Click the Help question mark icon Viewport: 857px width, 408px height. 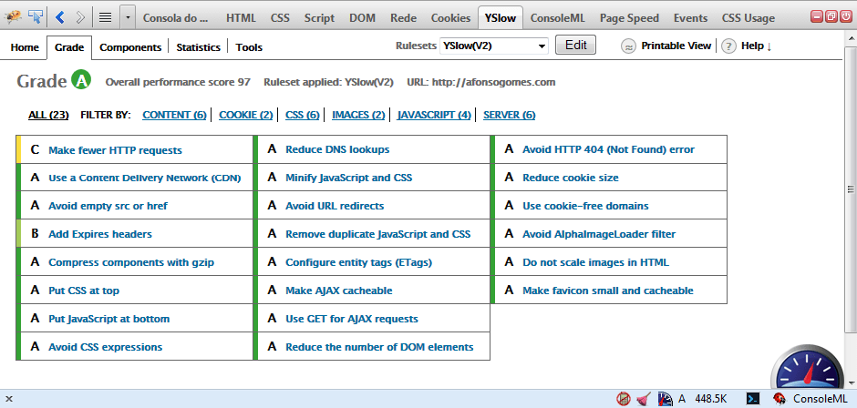pos(728,46)
